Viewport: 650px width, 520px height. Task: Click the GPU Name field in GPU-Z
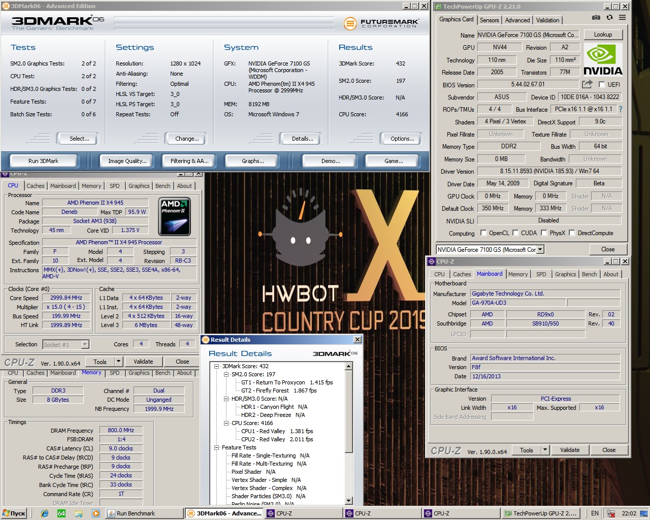pyautogui.click(x=527, y=35)
